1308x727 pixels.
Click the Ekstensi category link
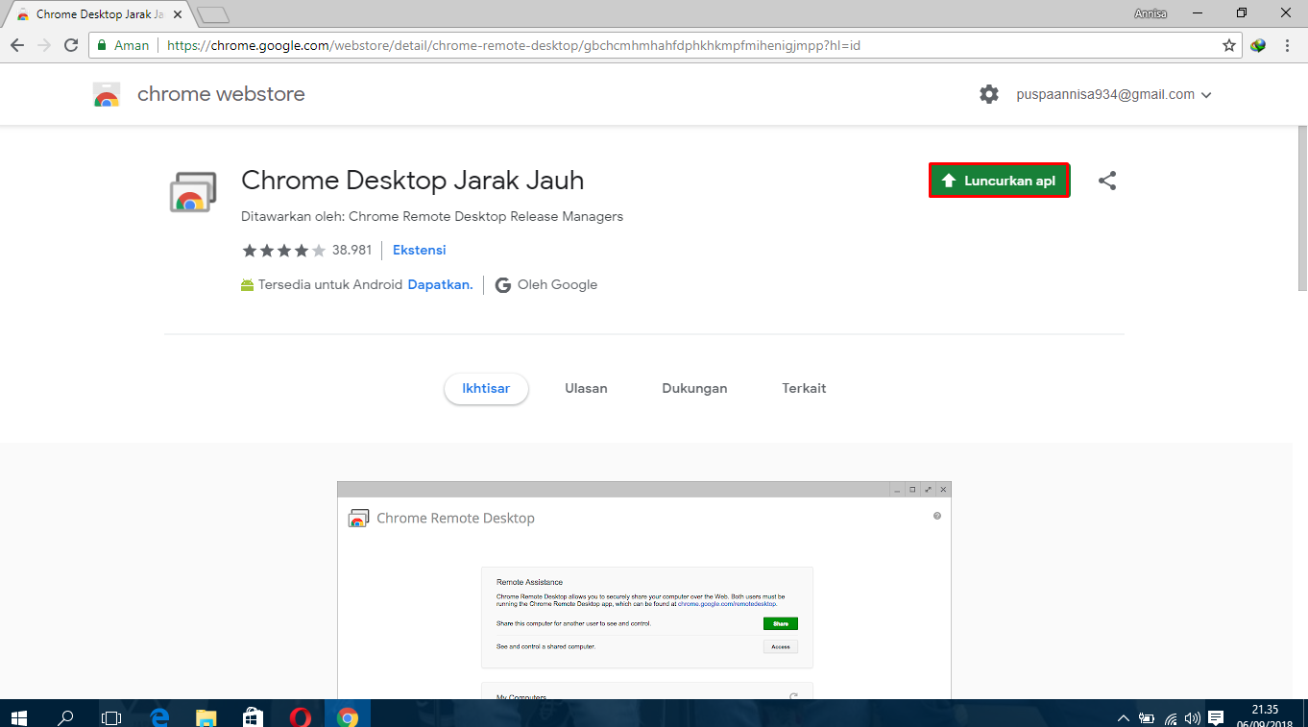click(419, 250)
